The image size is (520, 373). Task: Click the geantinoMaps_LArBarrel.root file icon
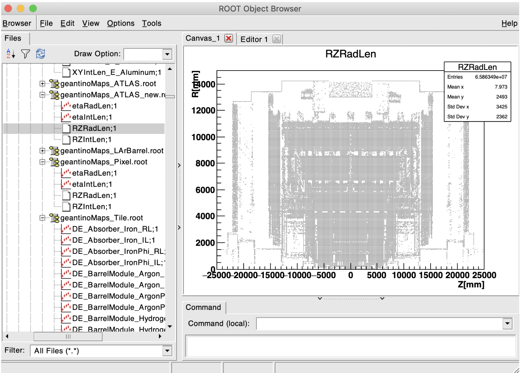[54, 150]
